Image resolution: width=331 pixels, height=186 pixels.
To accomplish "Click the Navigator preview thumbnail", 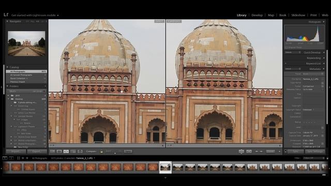I will [x=26, y=43].
